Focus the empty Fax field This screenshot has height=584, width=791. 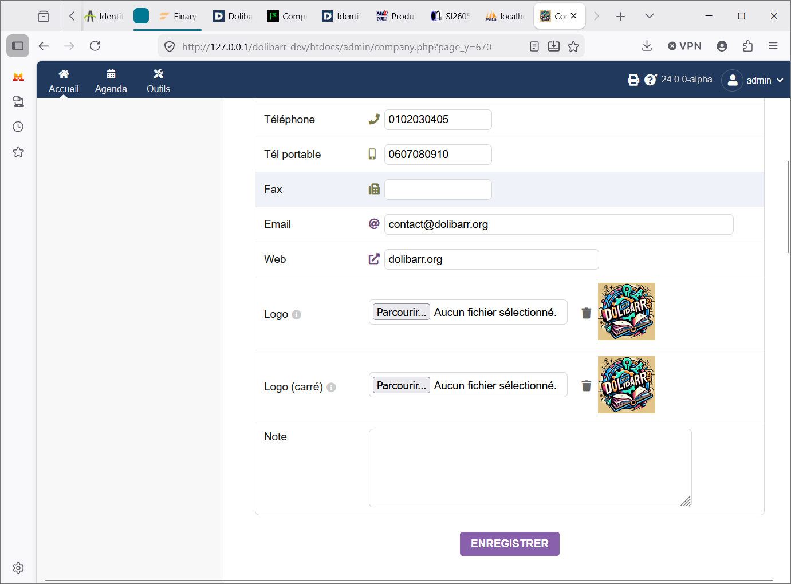click(438, 190)
